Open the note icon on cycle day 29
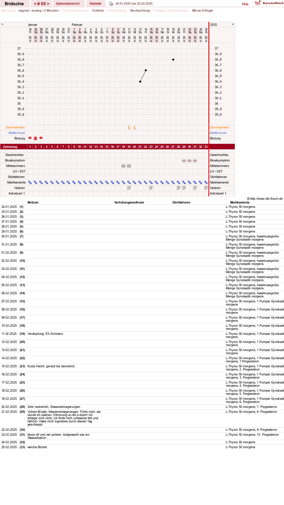 184,188
